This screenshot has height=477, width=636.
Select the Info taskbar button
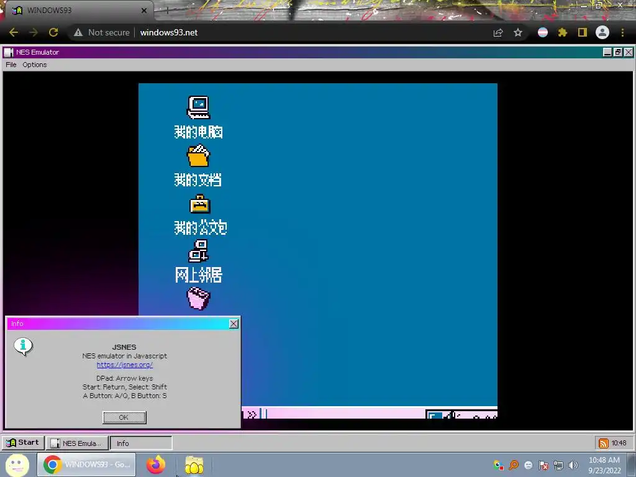click(141, 443)
